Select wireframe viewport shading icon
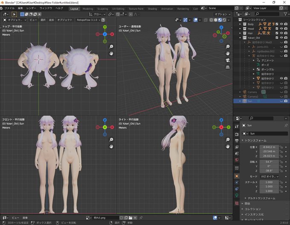 pyautogui.click(x=211, y=20)
